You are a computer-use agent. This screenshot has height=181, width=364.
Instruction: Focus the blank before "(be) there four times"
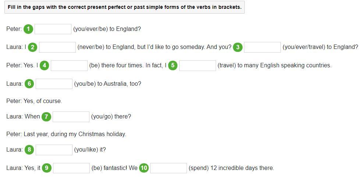tap(69, 65)
